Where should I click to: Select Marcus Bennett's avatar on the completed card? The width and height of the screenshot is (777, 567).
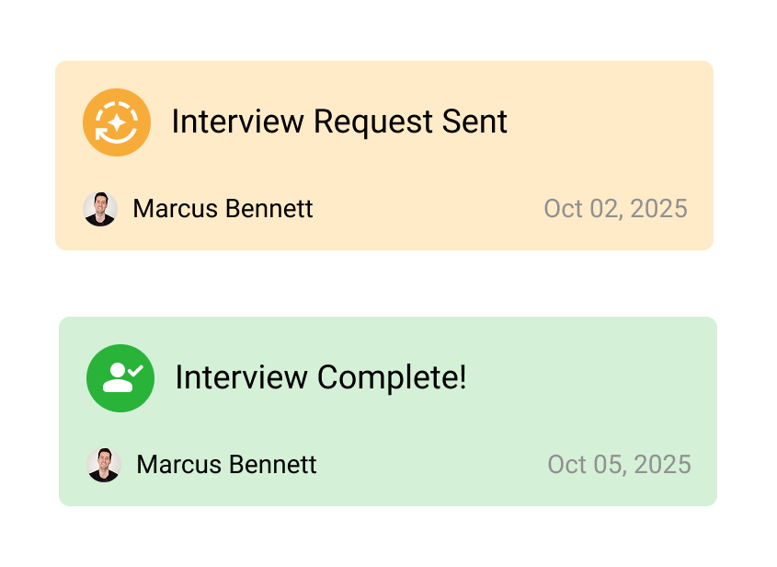pyautogui.click(x=106, y=465)
